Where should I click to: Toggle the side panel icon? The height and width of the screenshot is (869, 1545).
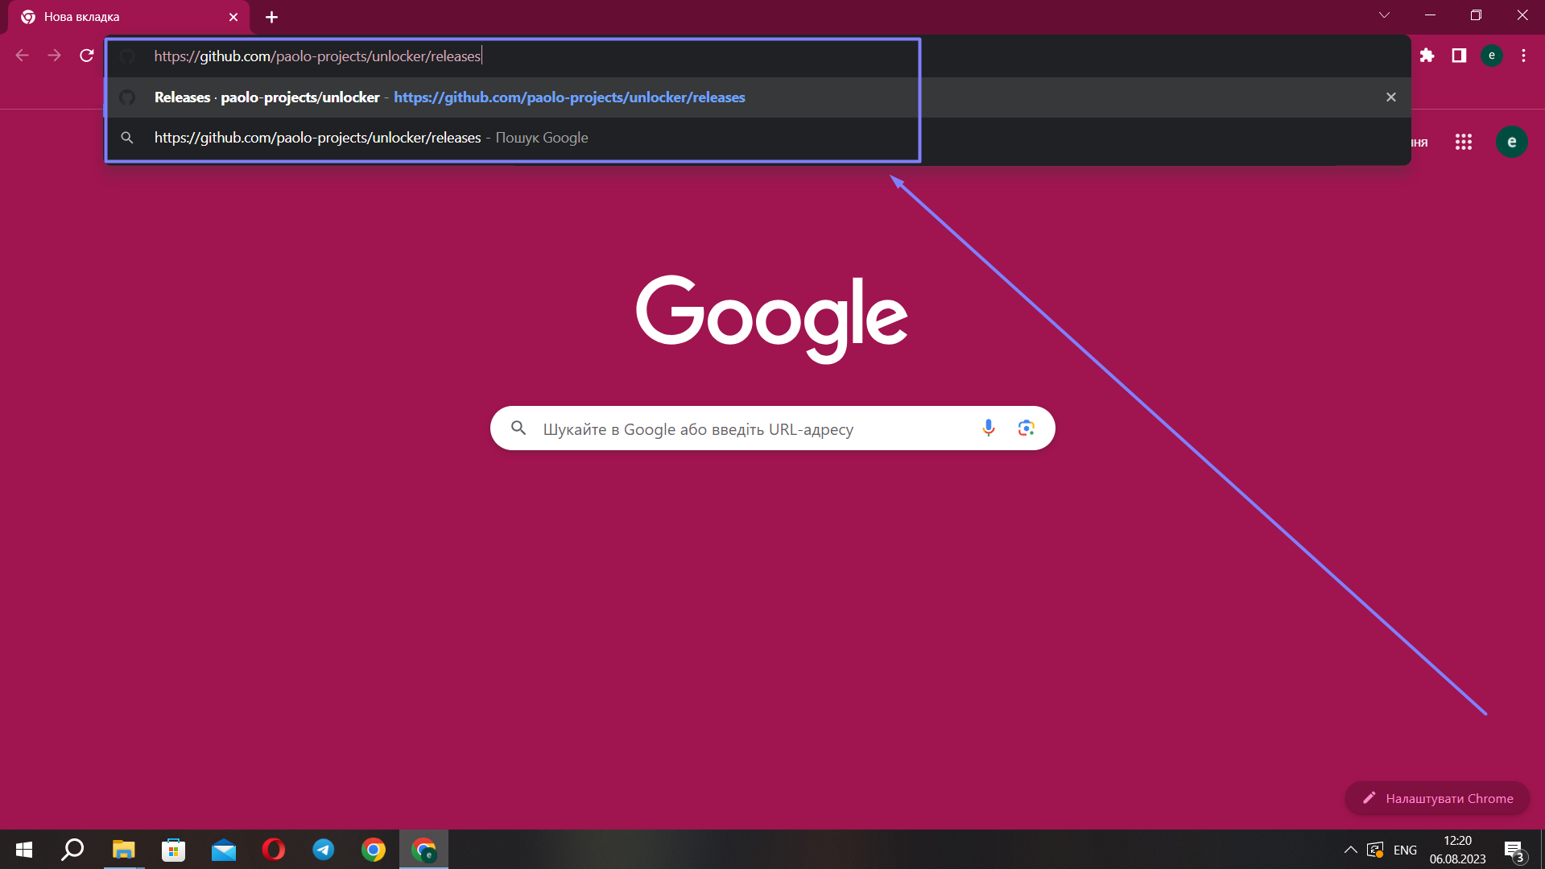[x=1459, y=56]
